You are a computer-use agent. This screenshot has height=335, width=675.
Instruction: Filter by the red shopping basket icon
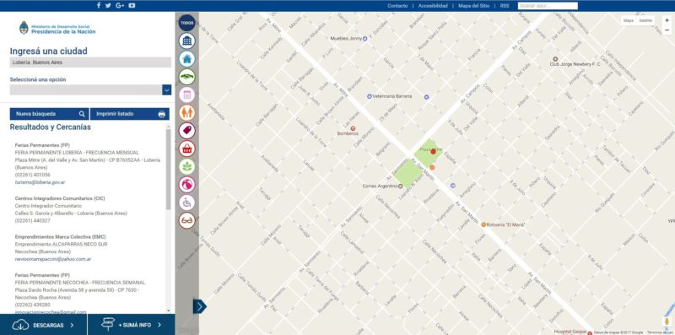(x=186, y=149)
